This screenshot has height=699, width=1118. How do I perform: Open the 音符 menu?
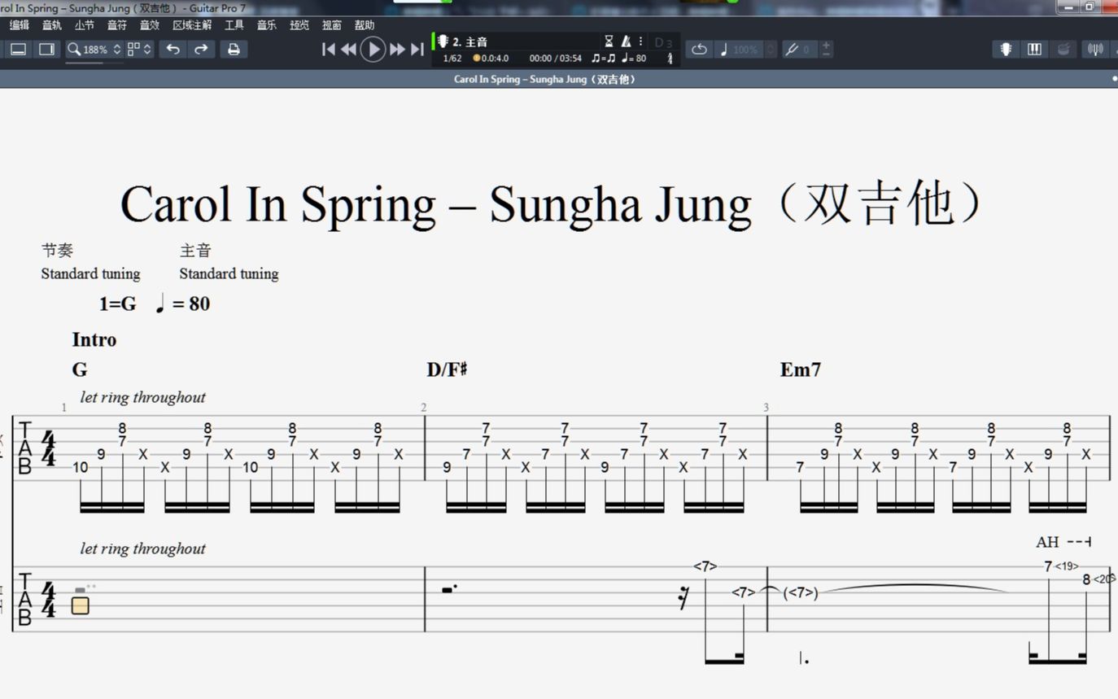click(117, 25)
